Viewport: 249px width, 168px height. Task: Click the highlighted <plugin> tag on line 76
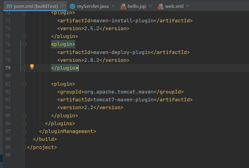pyautogui.click(x=63, y=44)
